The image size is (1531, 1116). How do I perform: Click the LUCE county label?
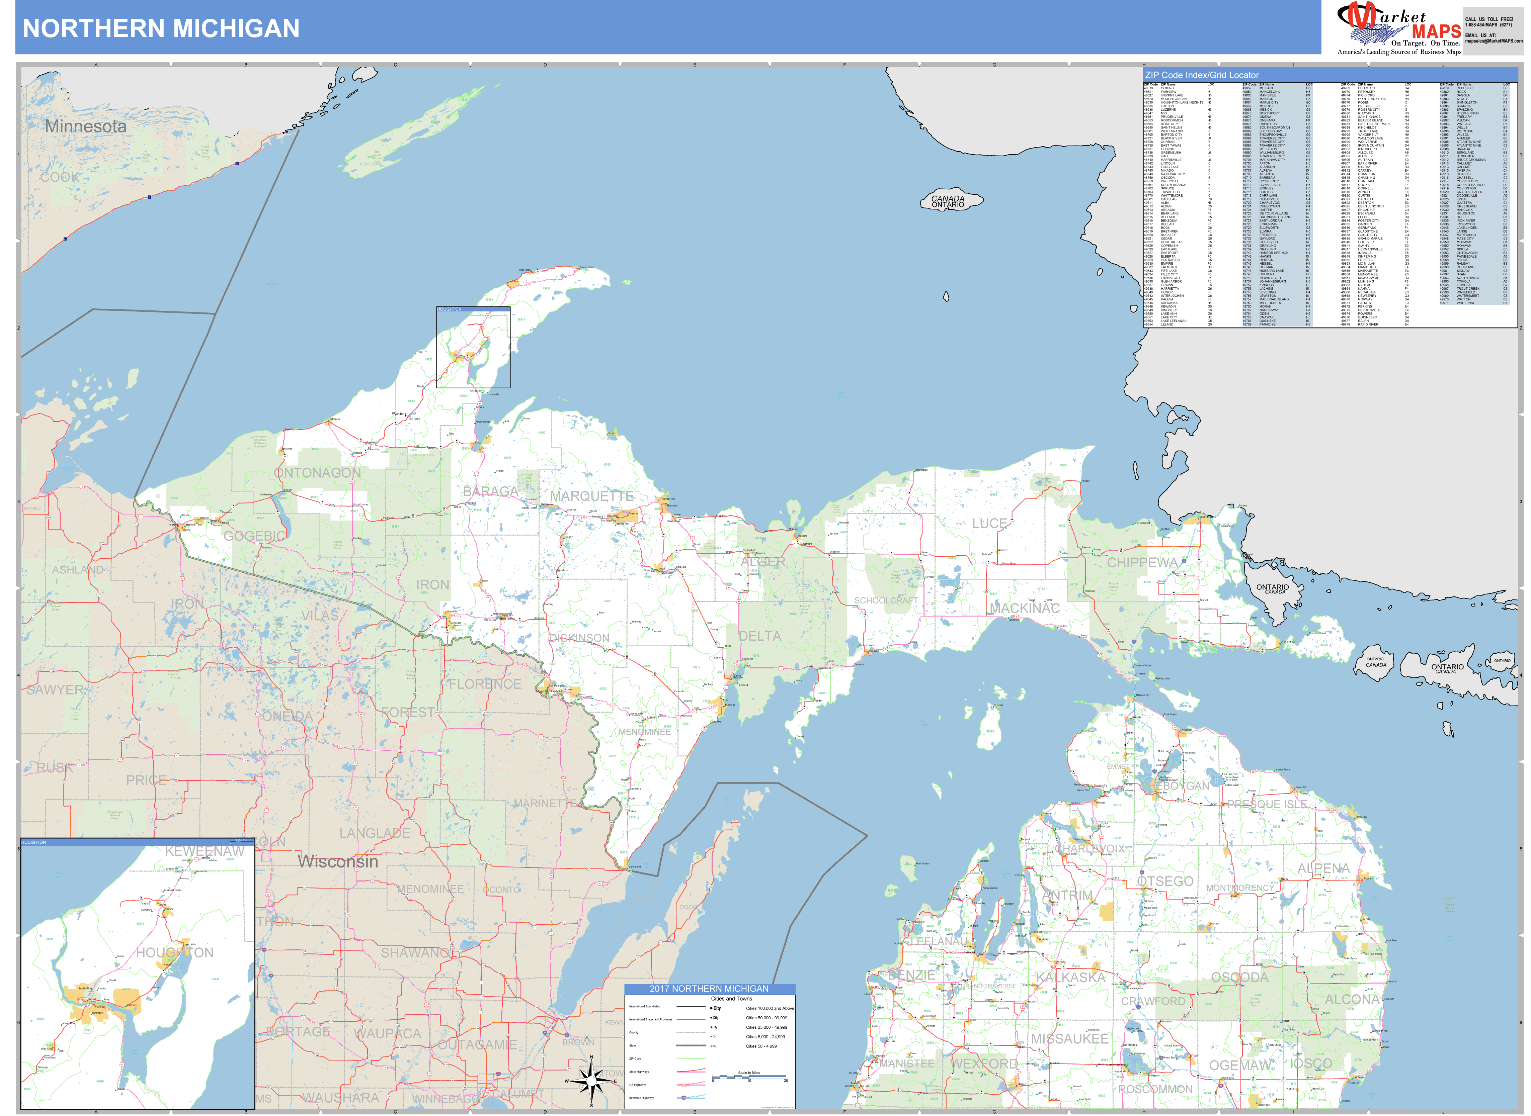(x=989, y=524)
